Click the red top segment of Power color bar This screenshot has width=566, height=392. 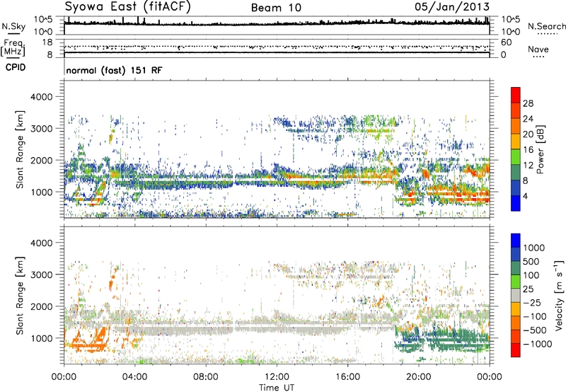(x=516, y=96)
